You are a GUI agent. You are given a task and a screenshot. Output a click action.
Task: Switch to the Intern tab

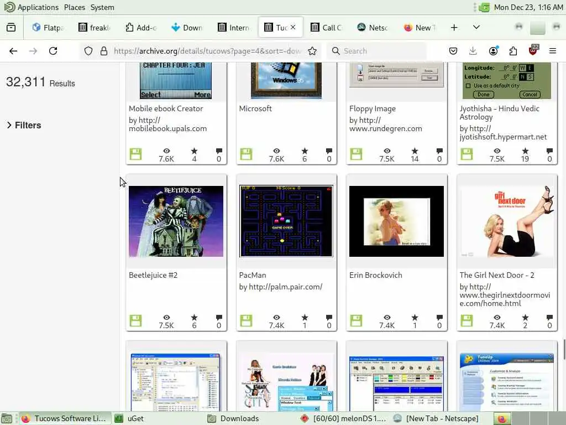(234, 28)
